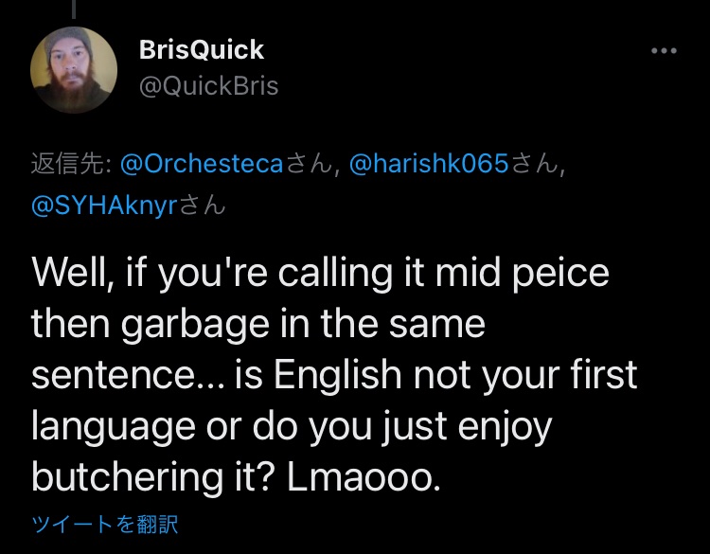Click the さん suffix after @Orchesteca
The width and height of the screenshot is (710, 554).
[x=310, y=164]
